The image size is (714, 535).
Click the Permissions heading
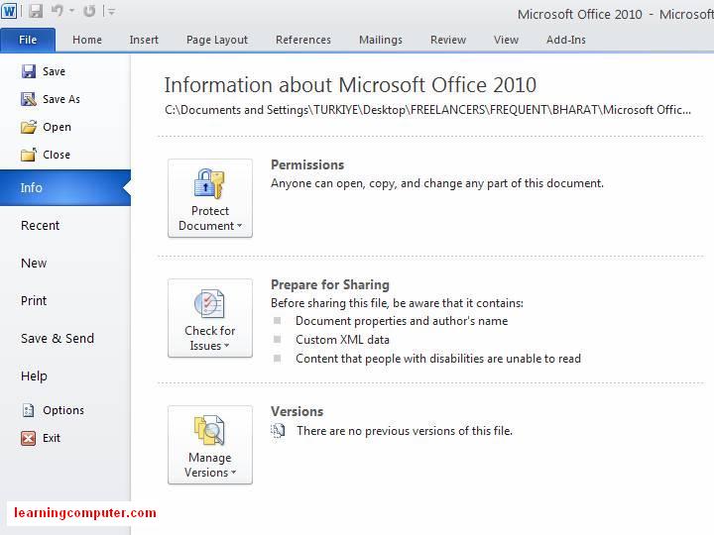coord(307,164)
